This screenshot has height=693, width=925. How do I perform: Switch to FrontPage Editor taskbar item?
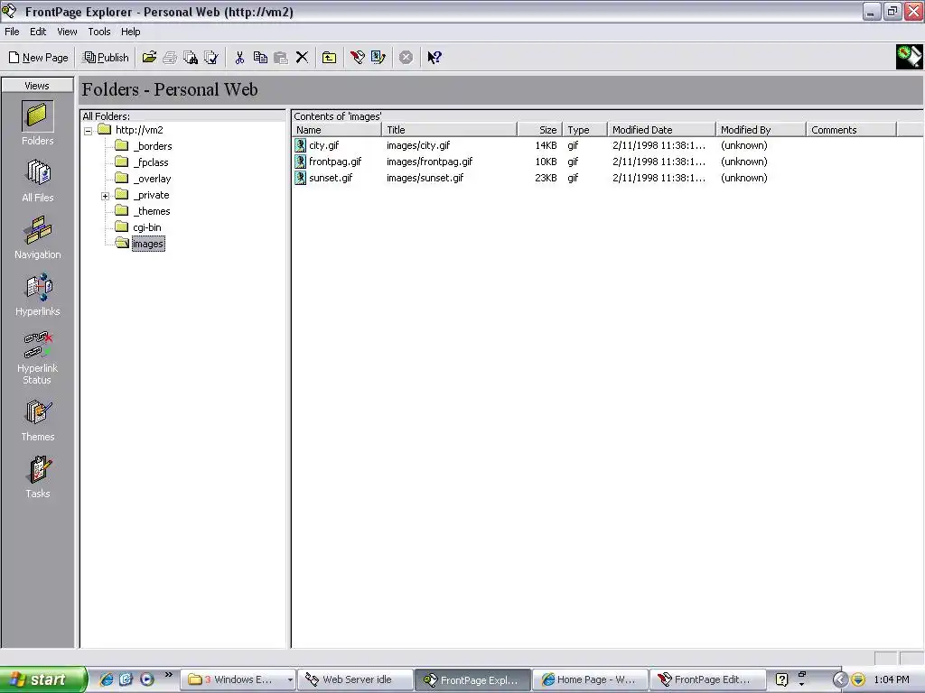(x=706, y=679)
